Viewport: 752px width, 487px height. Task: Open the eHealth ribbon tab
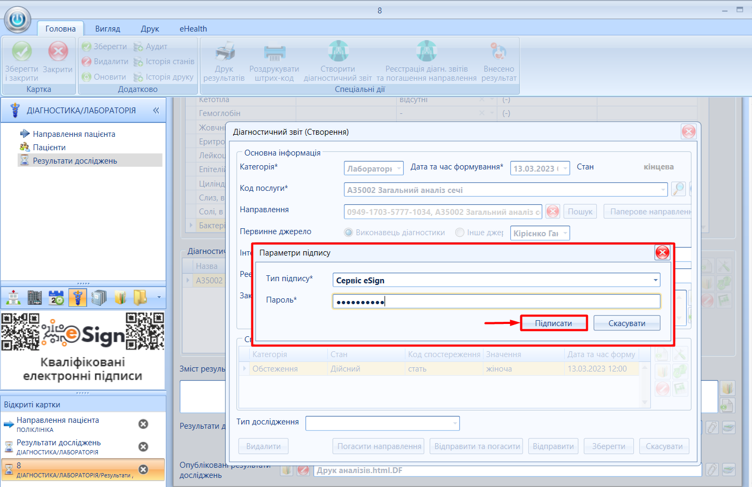tap(193, 29)
